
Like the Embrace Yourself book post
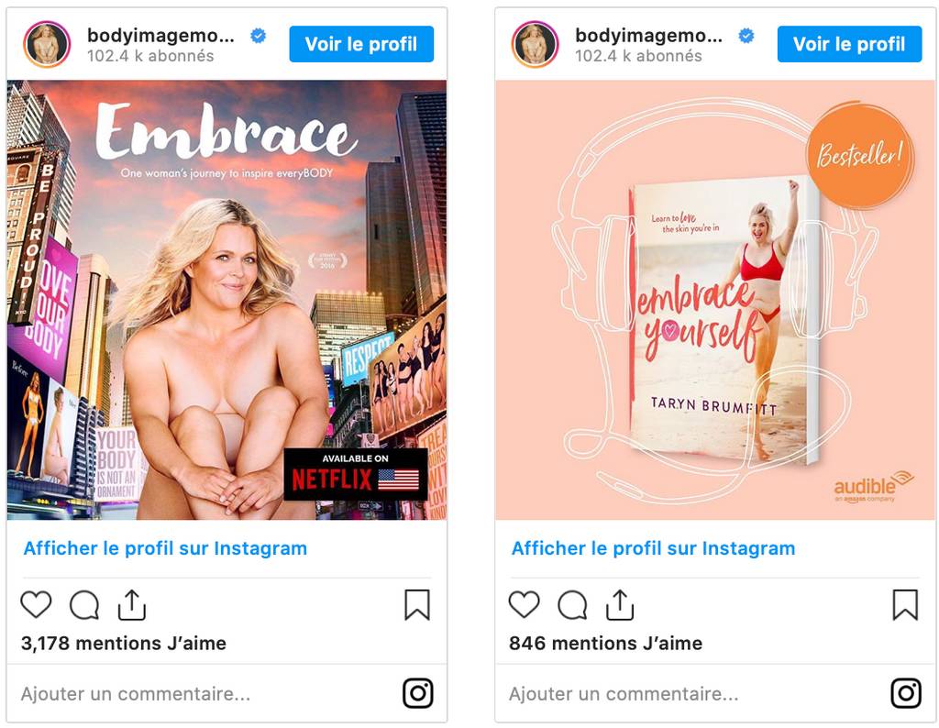click(524, 604)
